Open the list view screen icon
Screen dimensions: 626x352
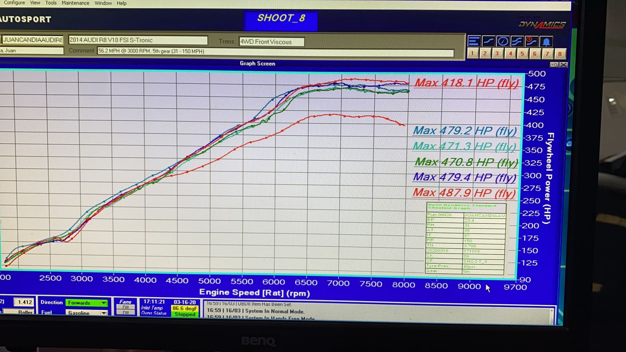click(x=474, y=41)
